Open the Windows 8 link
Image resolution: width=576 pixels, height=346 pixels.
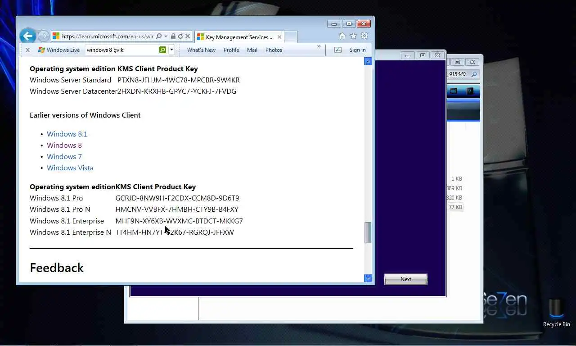[x=64, y=145]
